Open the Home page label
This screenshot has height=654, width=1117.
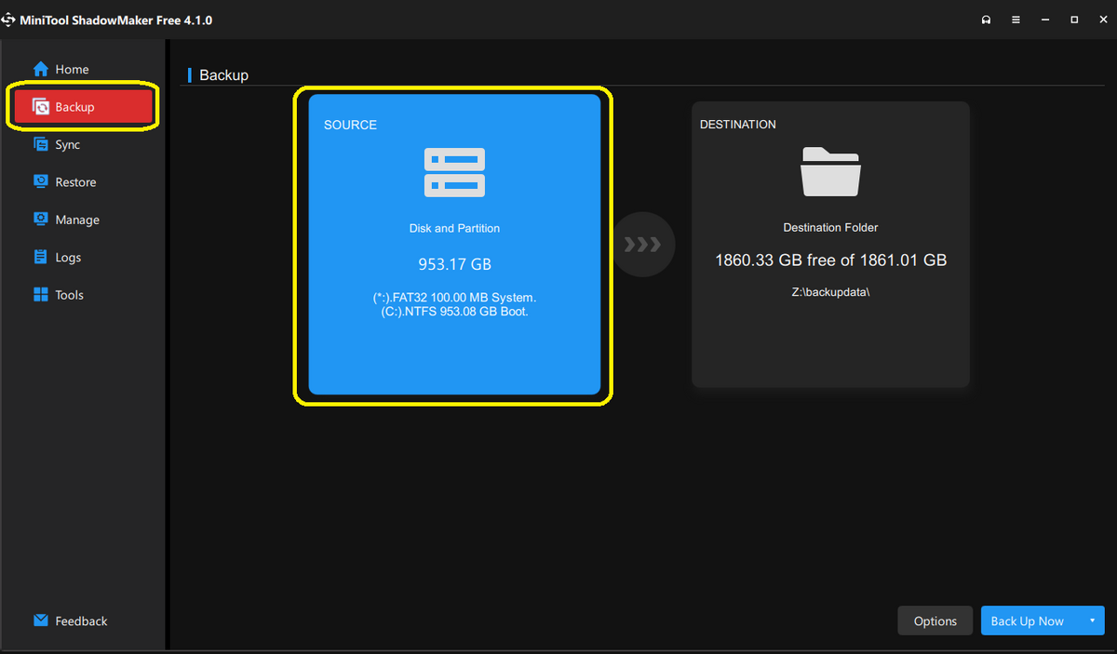tap(72, 70)
